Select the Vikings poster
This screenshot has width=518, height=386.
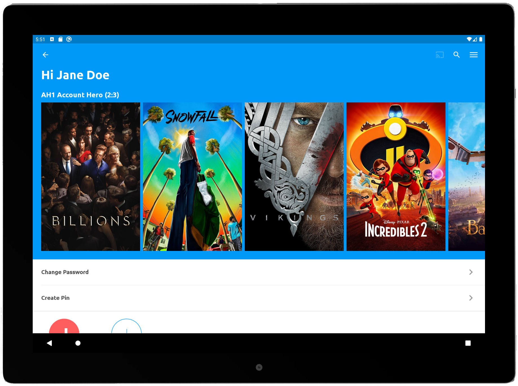click(x=294, y=177)
